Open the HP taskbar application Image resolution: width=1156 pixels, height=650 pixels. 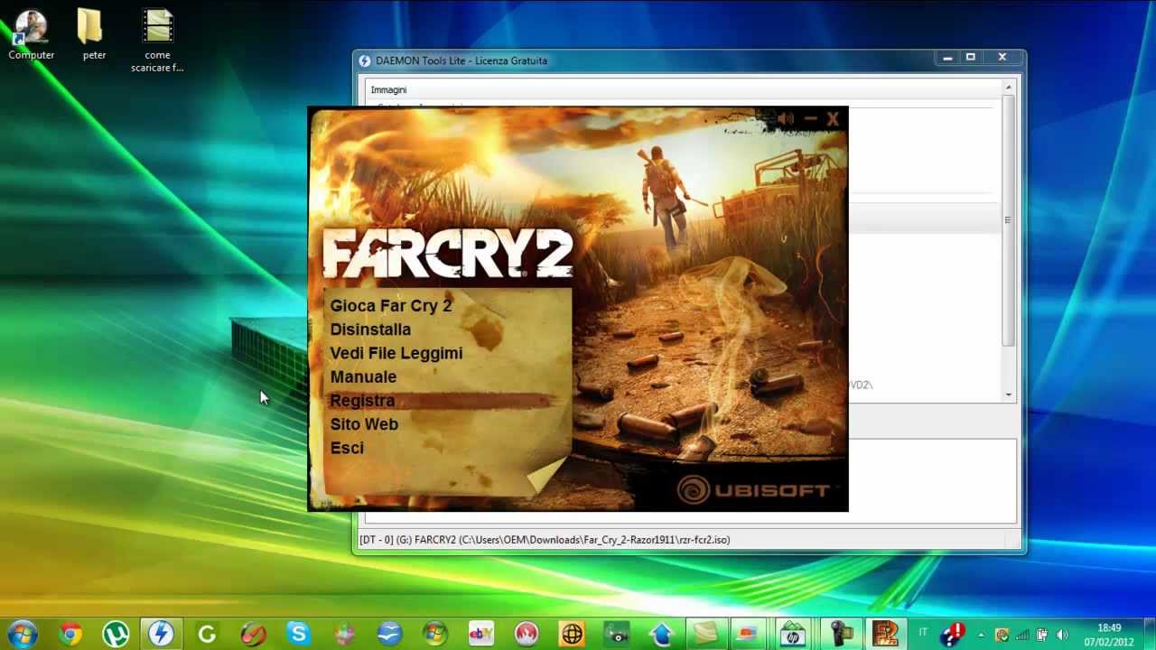click(x=792, y=635)
